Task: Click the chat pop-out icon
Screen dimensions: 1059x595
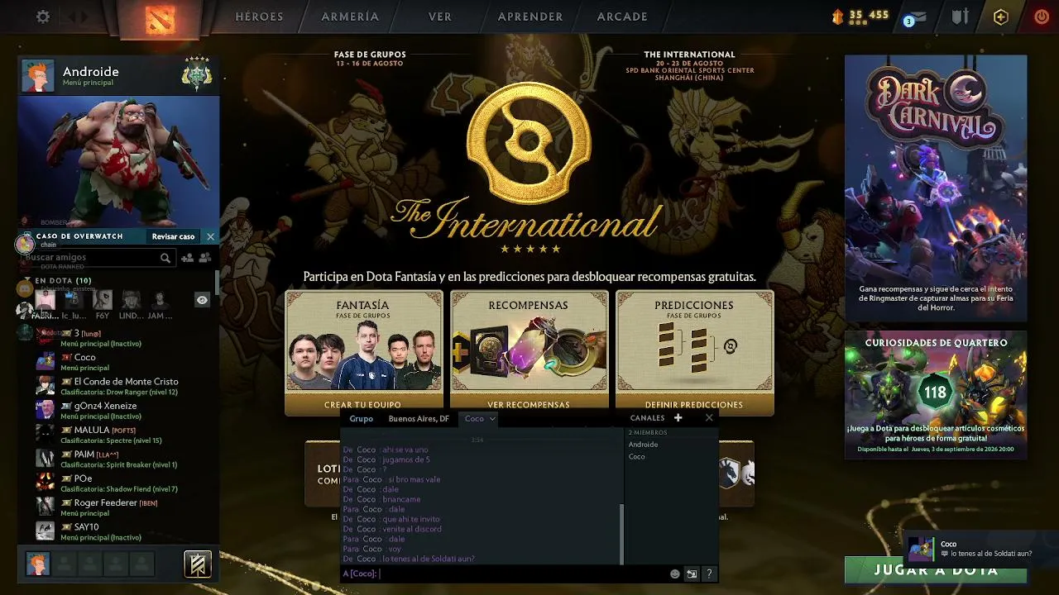Action: pos(692,574)
